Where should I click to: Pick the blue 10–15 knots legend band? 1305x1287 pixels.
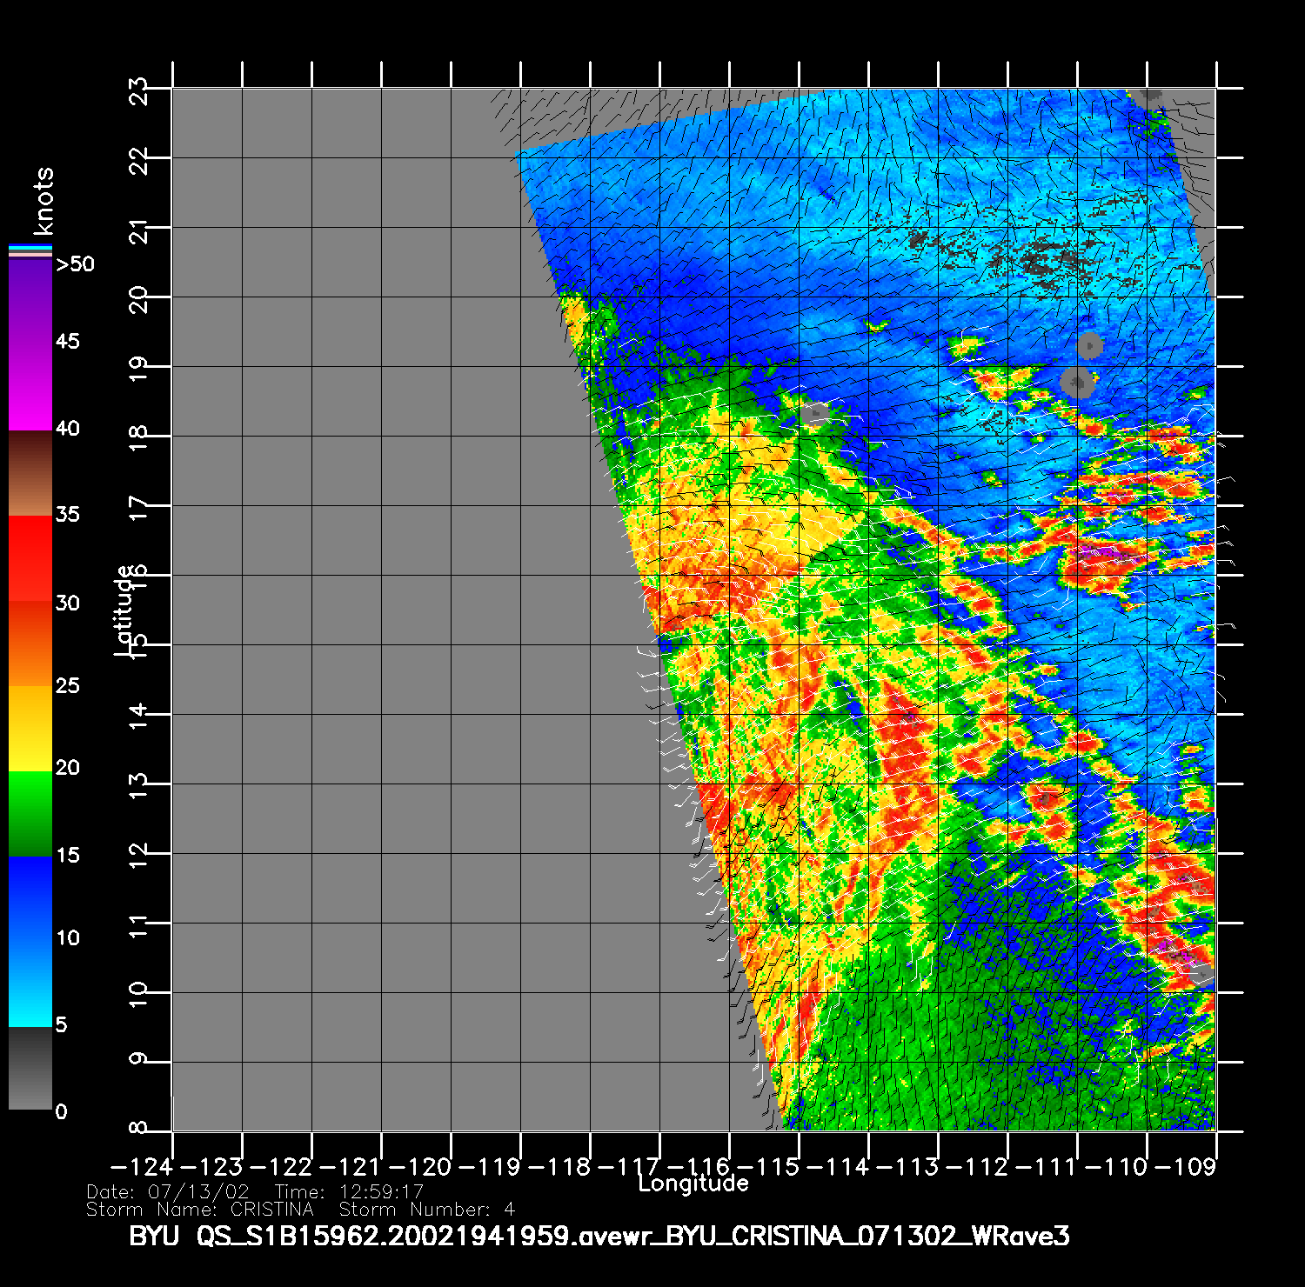(x=30, y=897)
